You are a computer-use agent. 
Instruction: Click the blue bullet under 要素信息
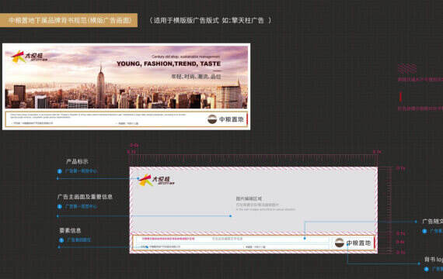pos(61,240)
